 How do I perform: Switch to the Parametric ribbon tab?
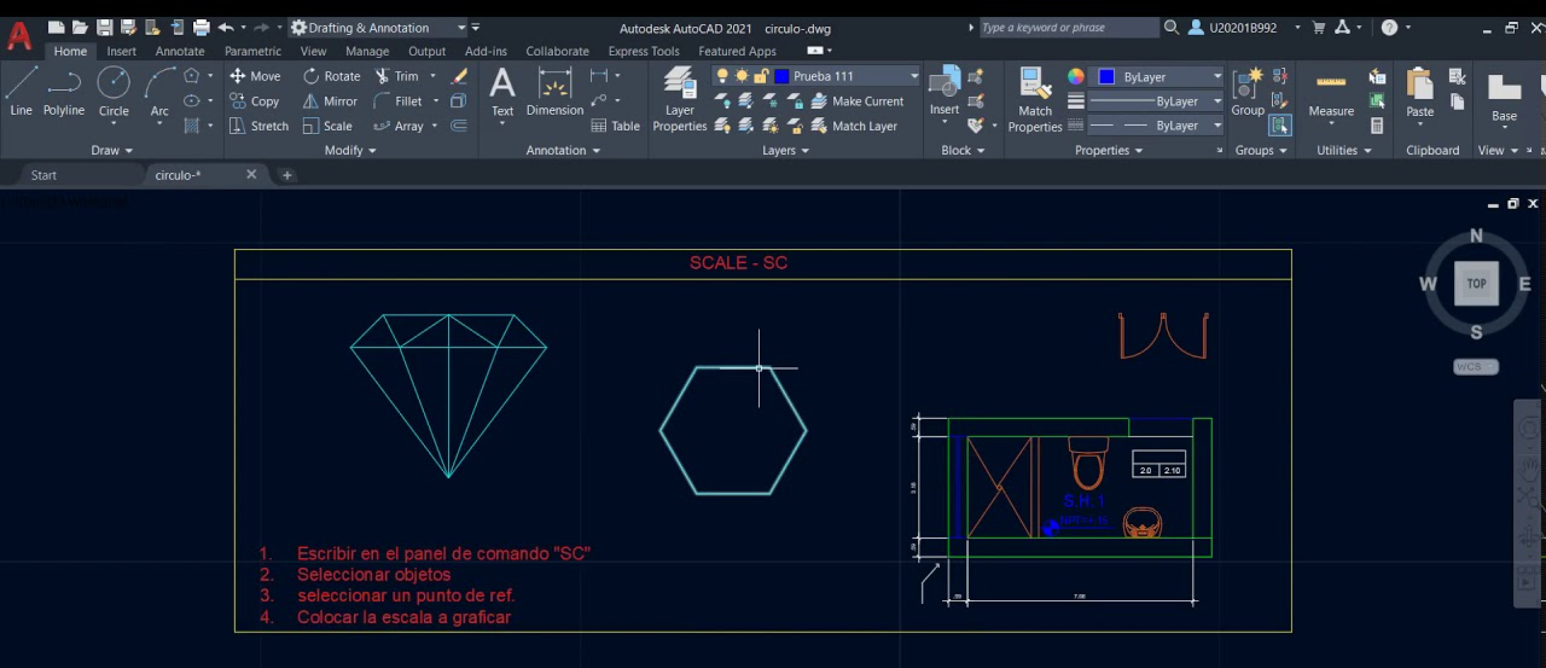click(254, 51)
